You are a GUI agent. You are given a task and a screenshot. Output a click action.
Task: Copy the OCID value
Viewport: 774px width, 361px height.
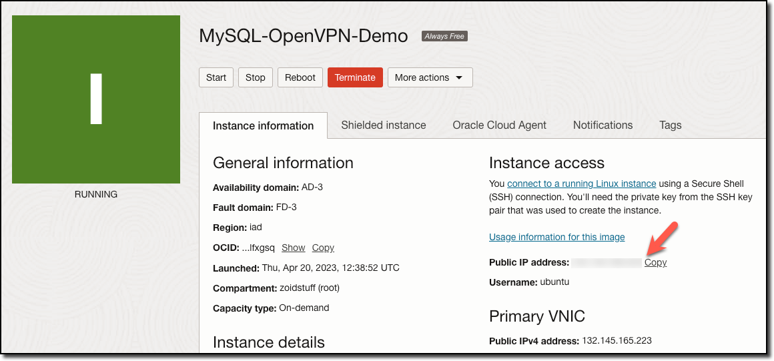click(x=324, y=248)
